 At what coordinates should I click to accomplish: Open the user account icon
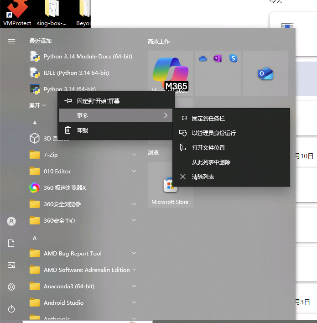[11, 221]
